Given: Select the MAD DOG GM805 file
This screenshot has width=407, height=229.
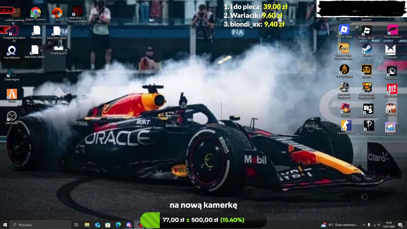Looking at the screenshot, I should coord(35,52).
